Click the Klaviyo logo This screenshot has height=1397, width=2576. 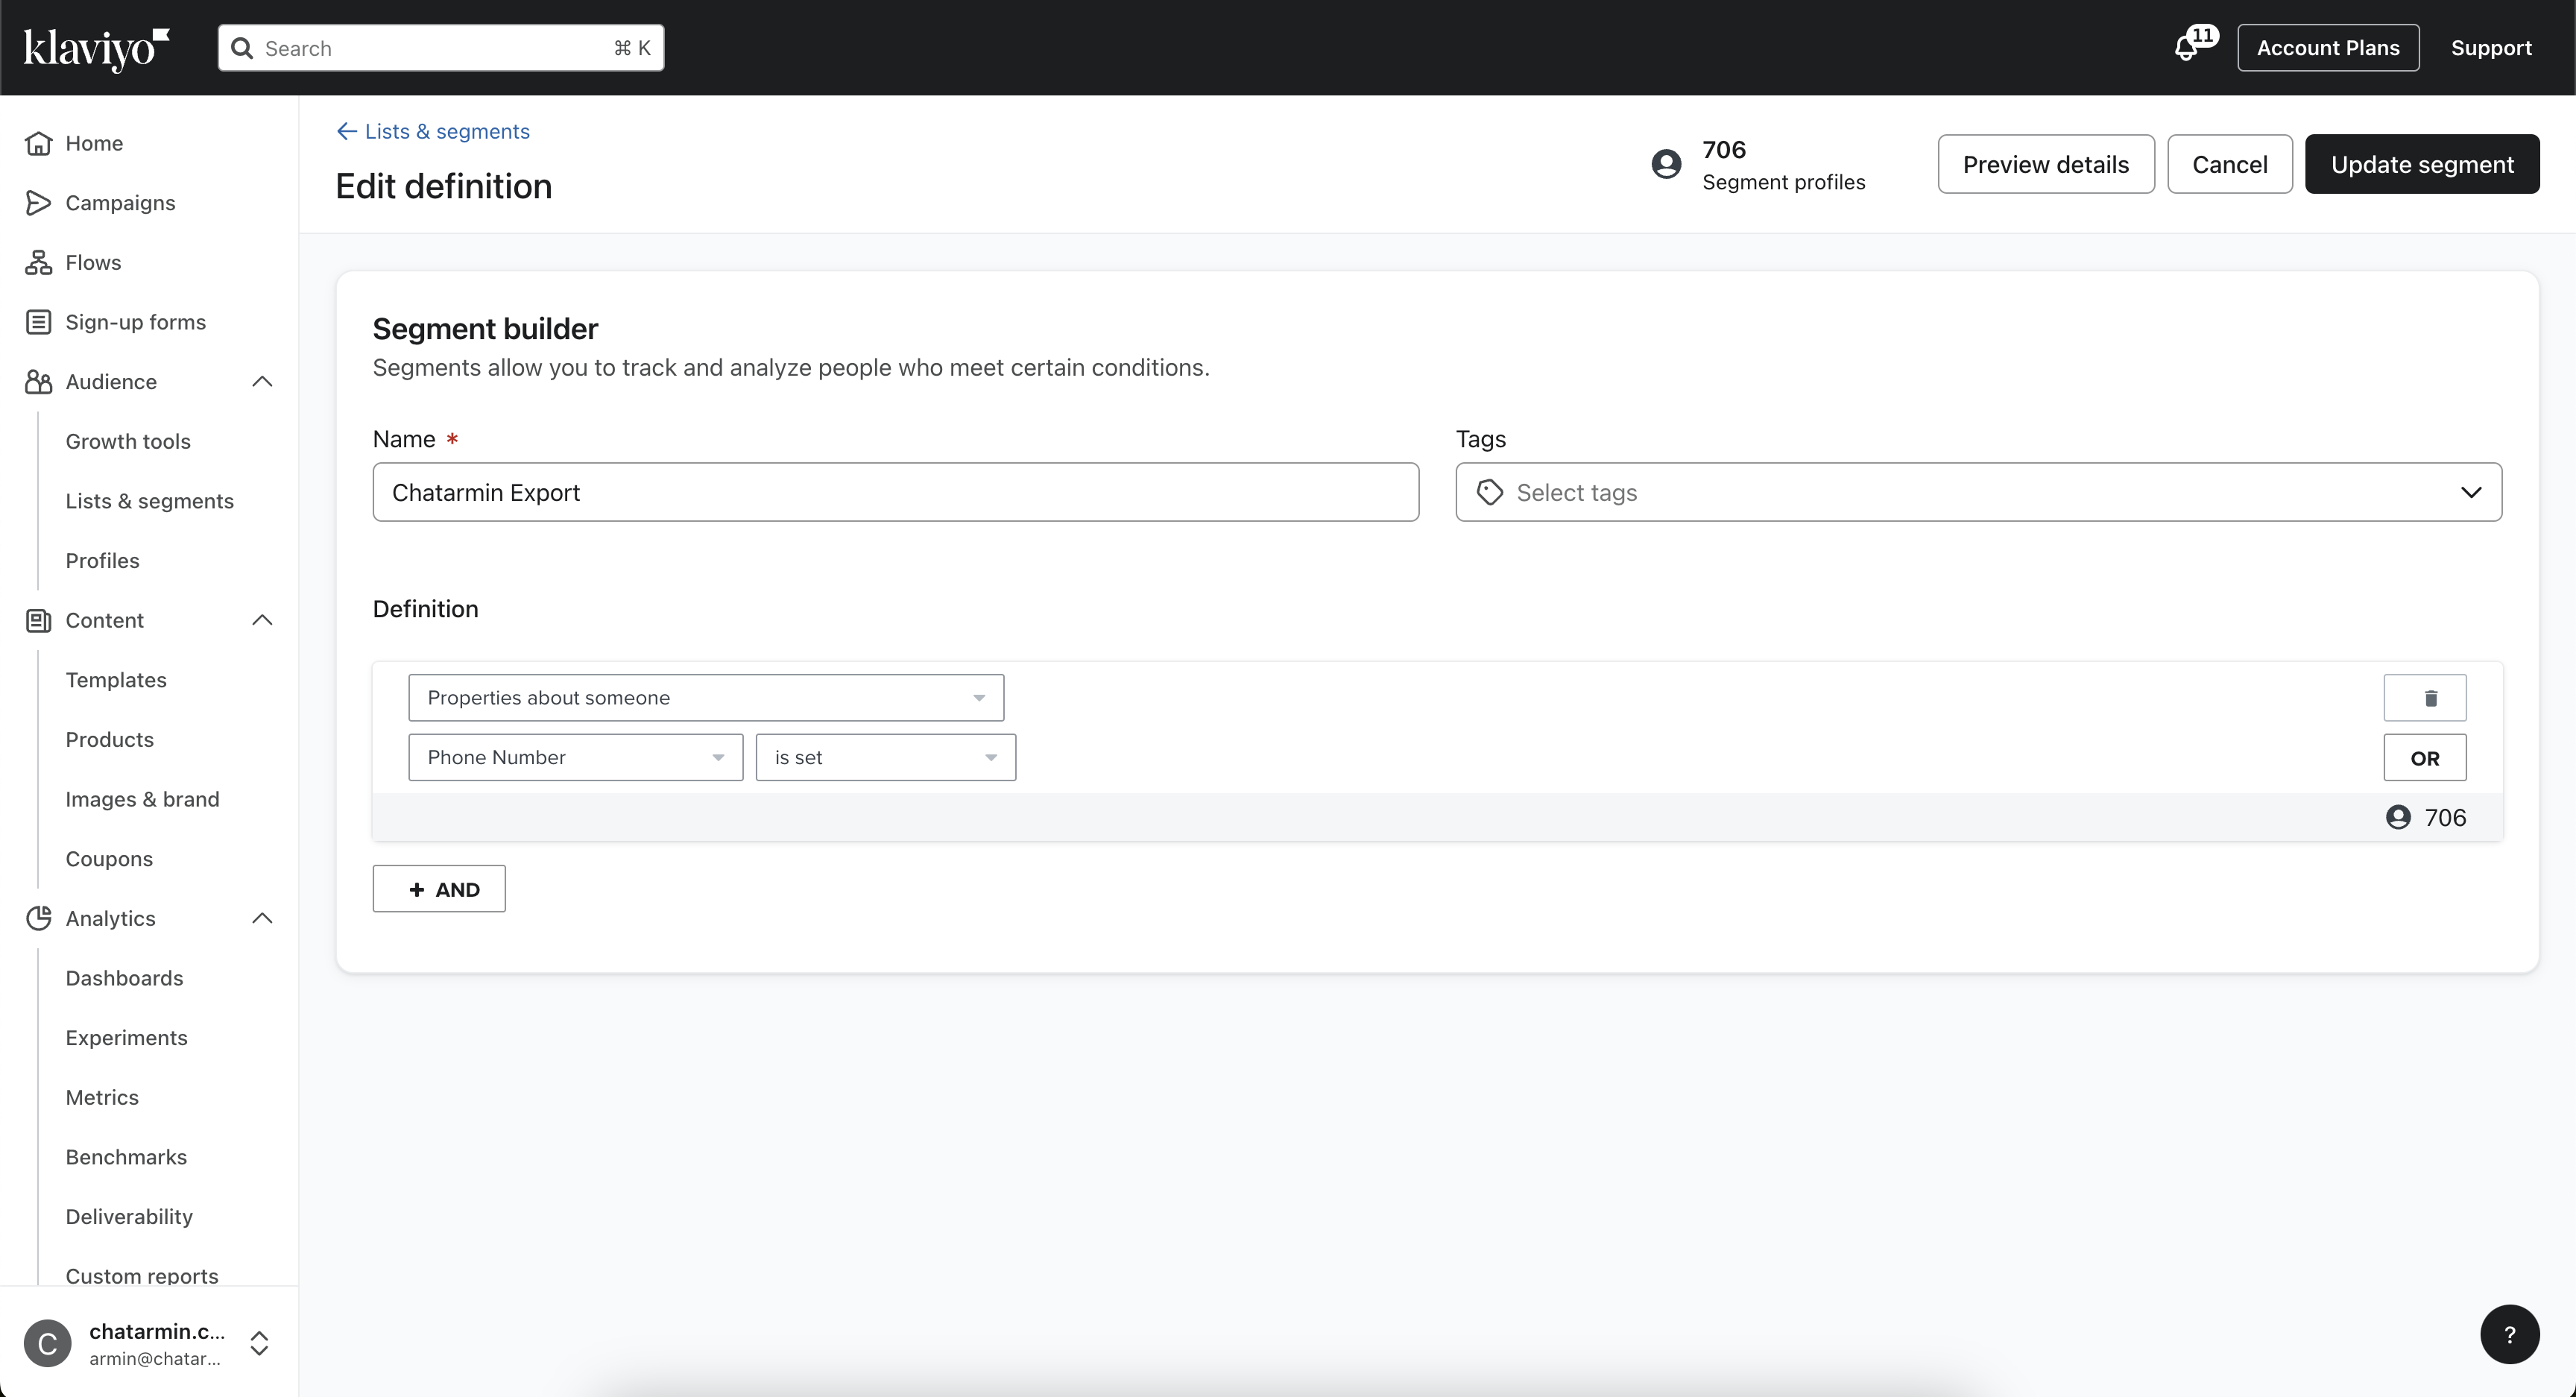96,48
